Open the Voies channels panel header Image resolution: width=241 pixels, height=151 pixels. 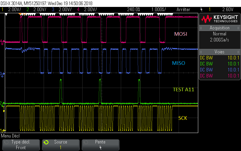tap(220, 52)
